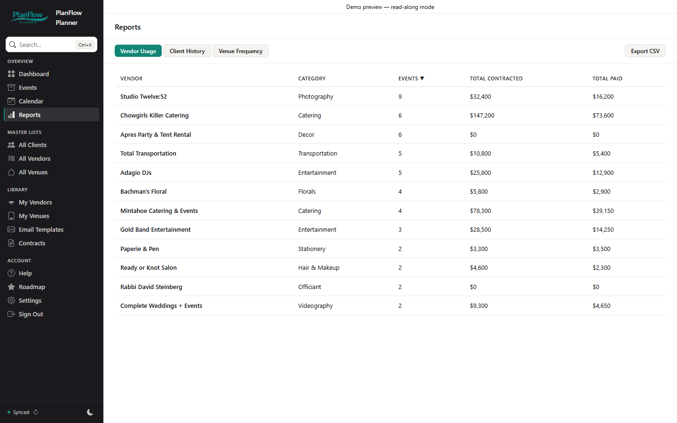Click the PlanFlow Planner logo

pyautogui.click(x=30, y=17)
